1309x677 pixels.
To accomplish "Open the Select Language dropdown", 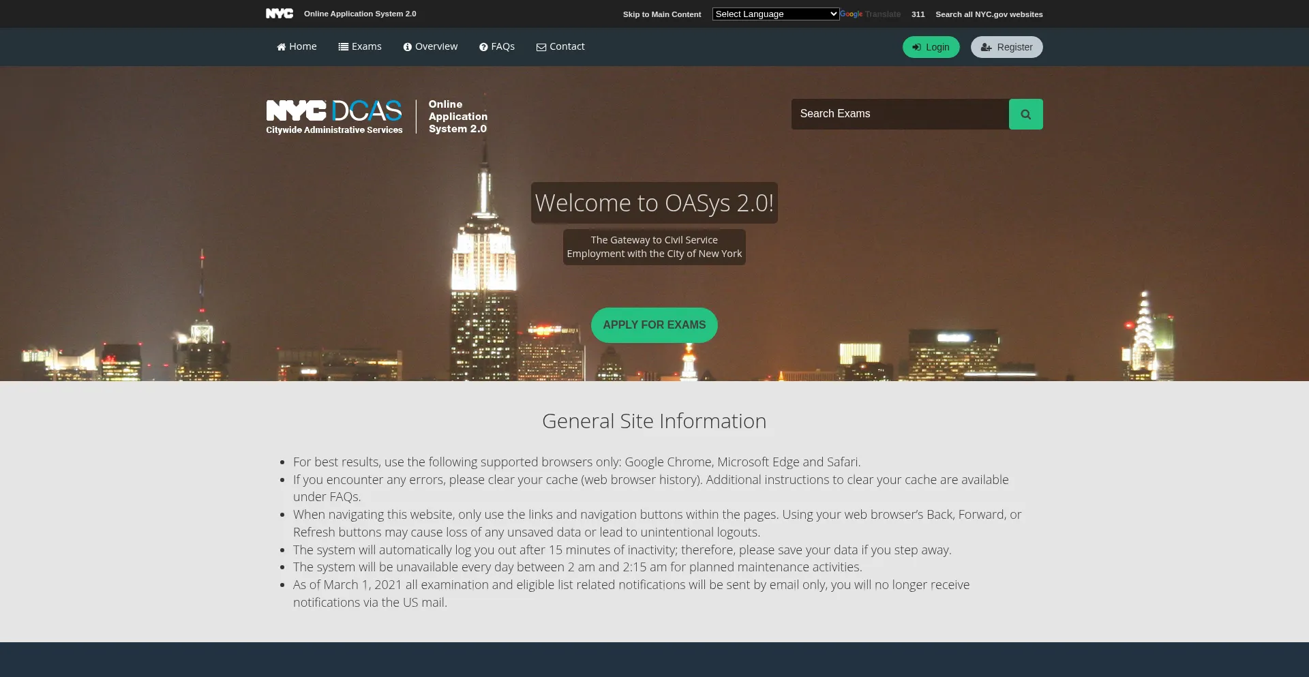I will (775, 14).
